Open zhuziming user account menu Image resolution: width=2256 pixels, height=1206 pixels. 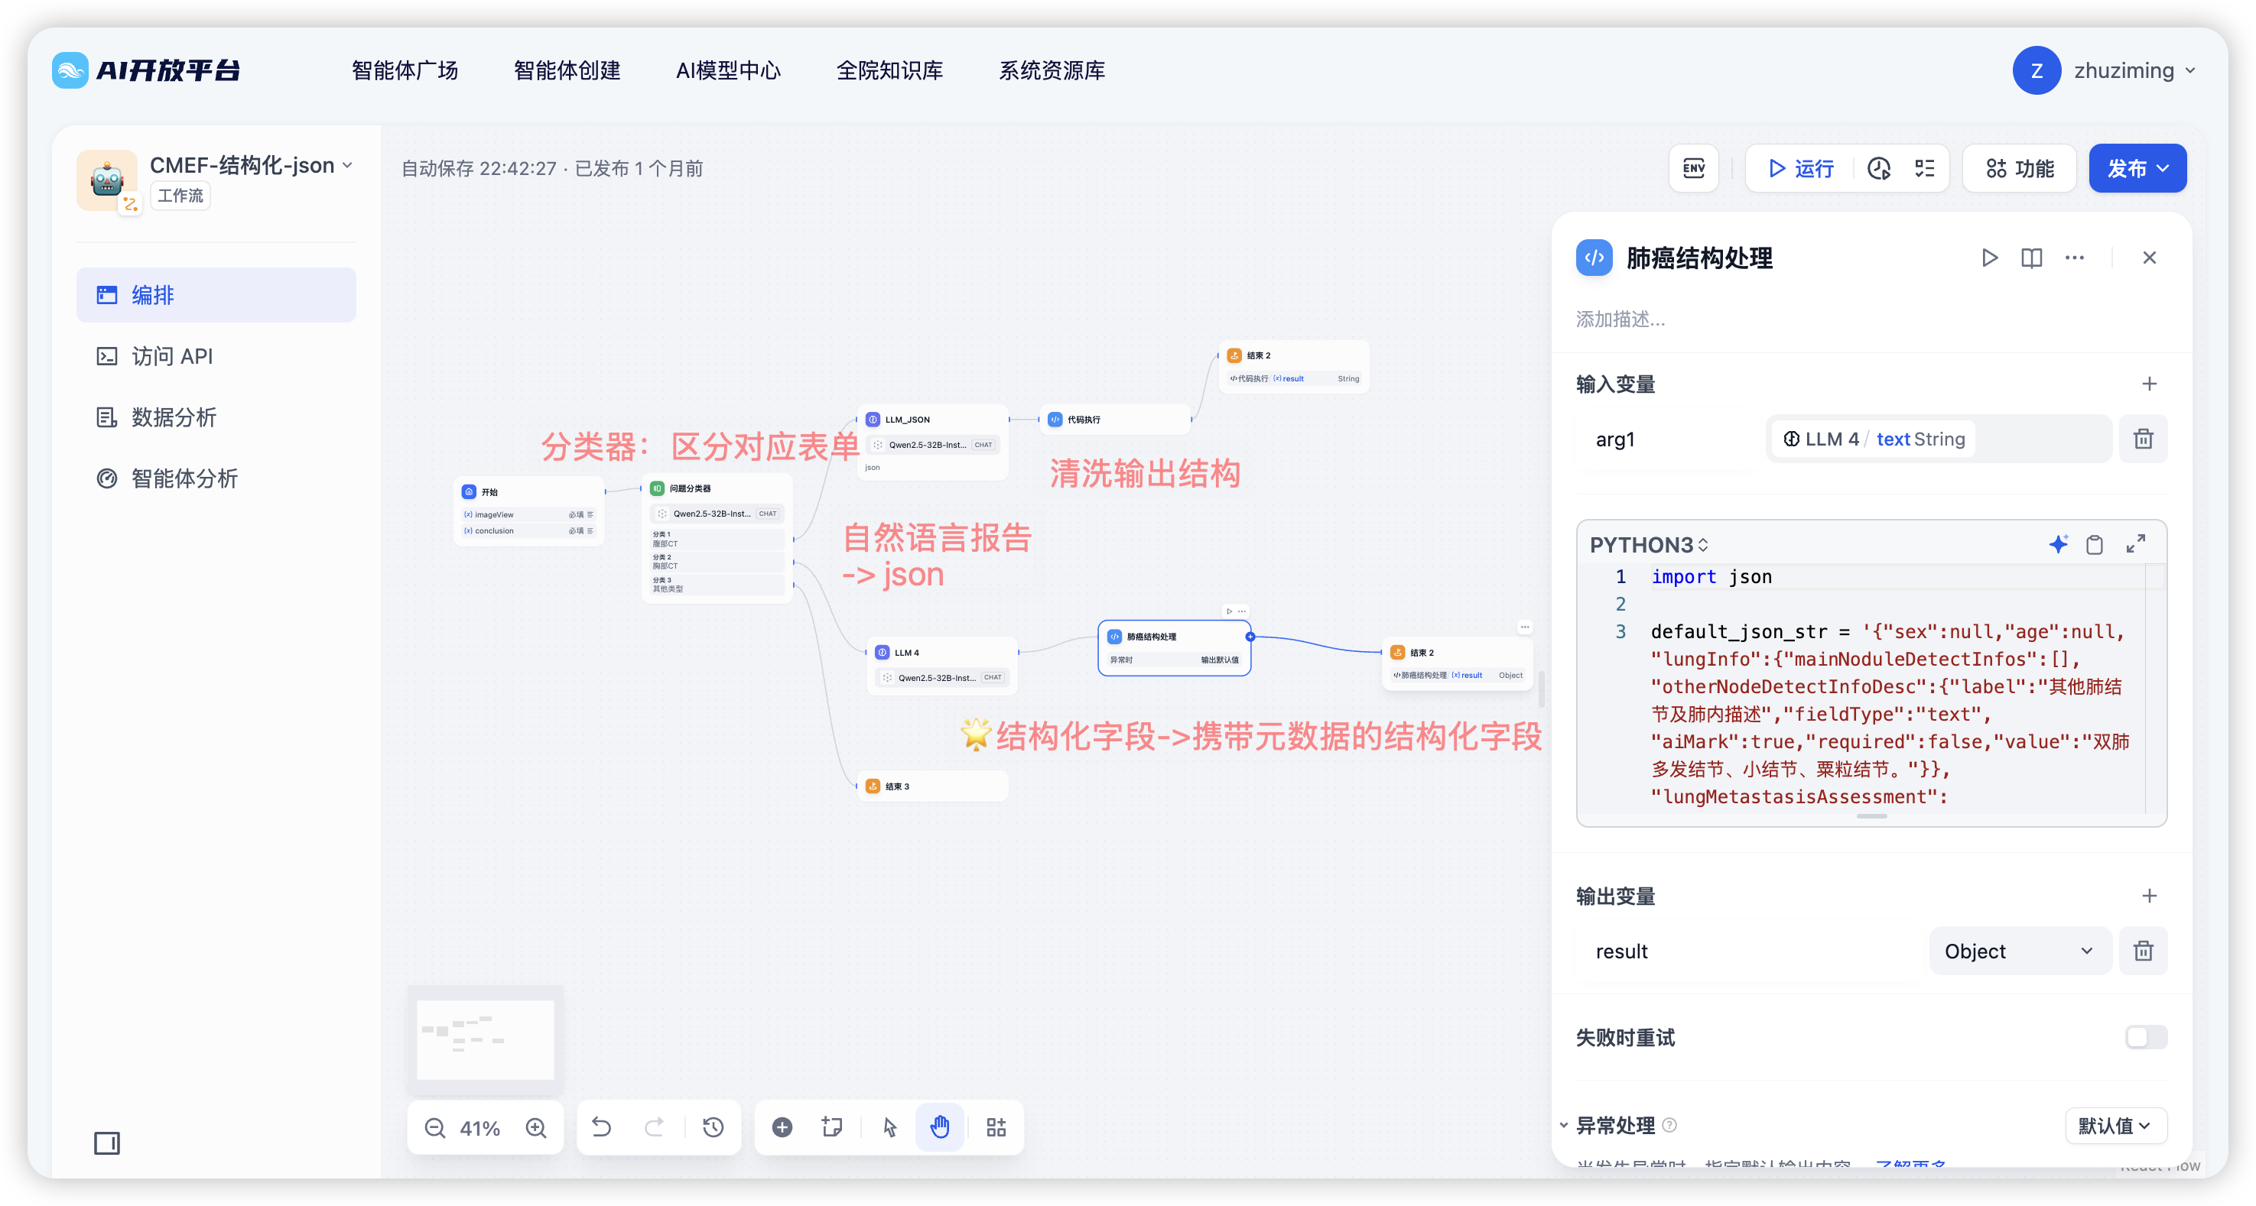[x=2105, y=70]
